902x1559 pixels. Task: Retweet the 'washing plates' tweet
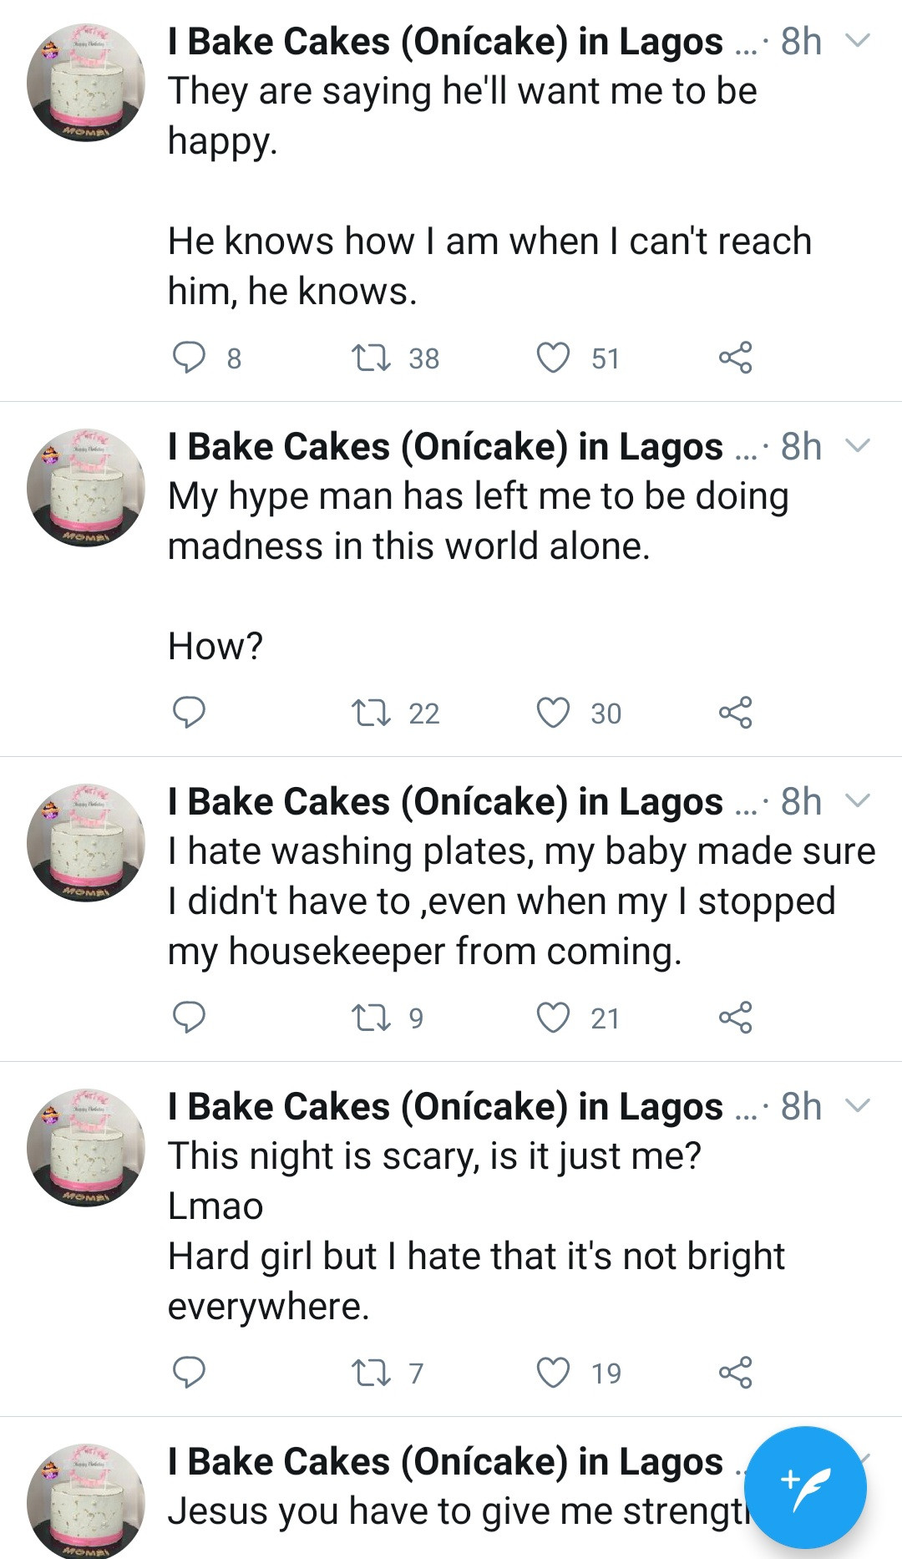point(371,1018)
